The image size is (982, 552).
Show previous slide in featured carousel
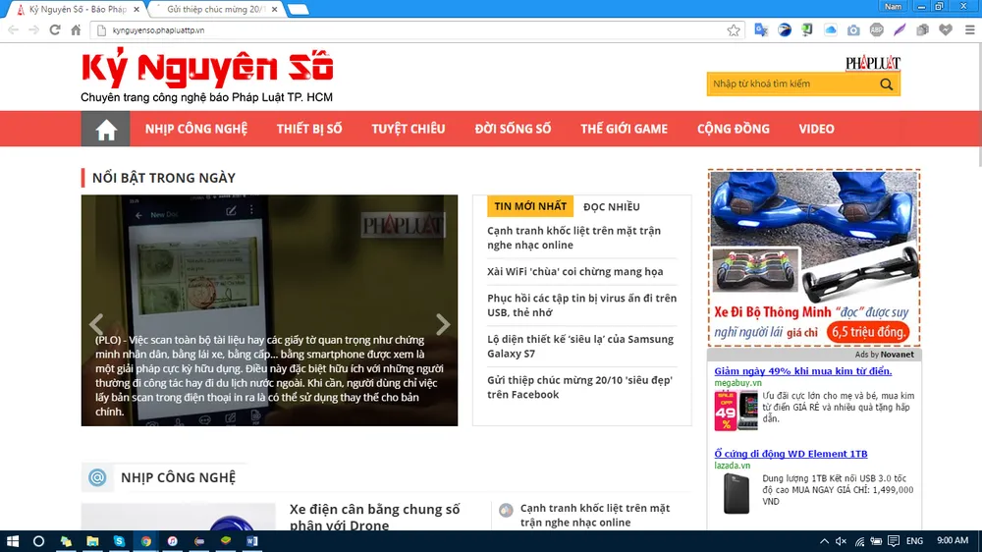point(96,324)
